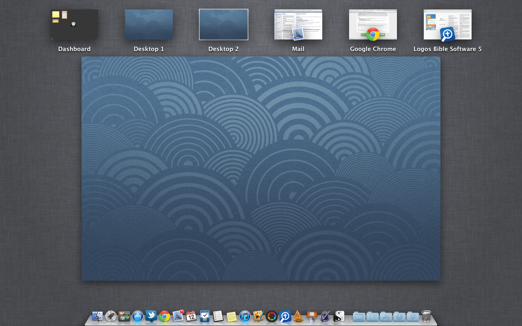Launch Logos Bible Software from the Dock

[x=285, y=316]
